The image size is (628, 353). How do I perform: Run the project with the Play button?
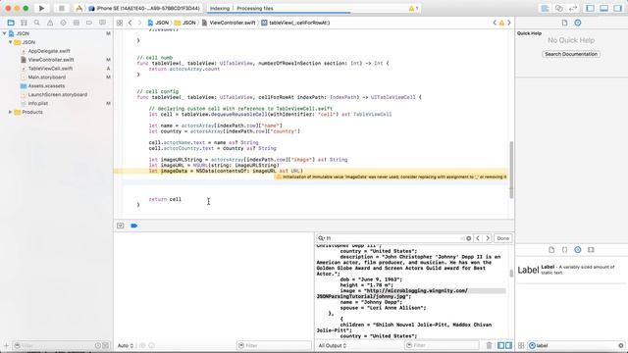[x=41, y=8]
